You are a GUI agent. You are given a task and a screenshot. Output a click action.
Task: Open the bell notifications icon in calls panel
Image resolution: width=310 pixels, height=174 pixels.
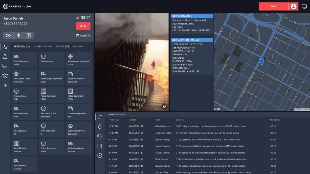click(100, 127)
